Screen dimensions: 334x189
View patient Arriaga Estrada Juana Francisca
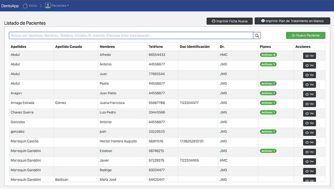[309, 104]
